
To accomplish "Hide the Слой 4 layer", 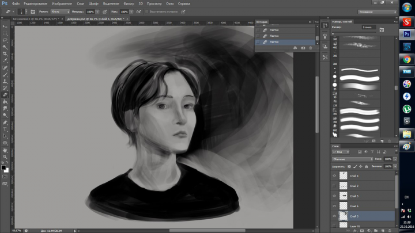I will [x=334, y=175].
